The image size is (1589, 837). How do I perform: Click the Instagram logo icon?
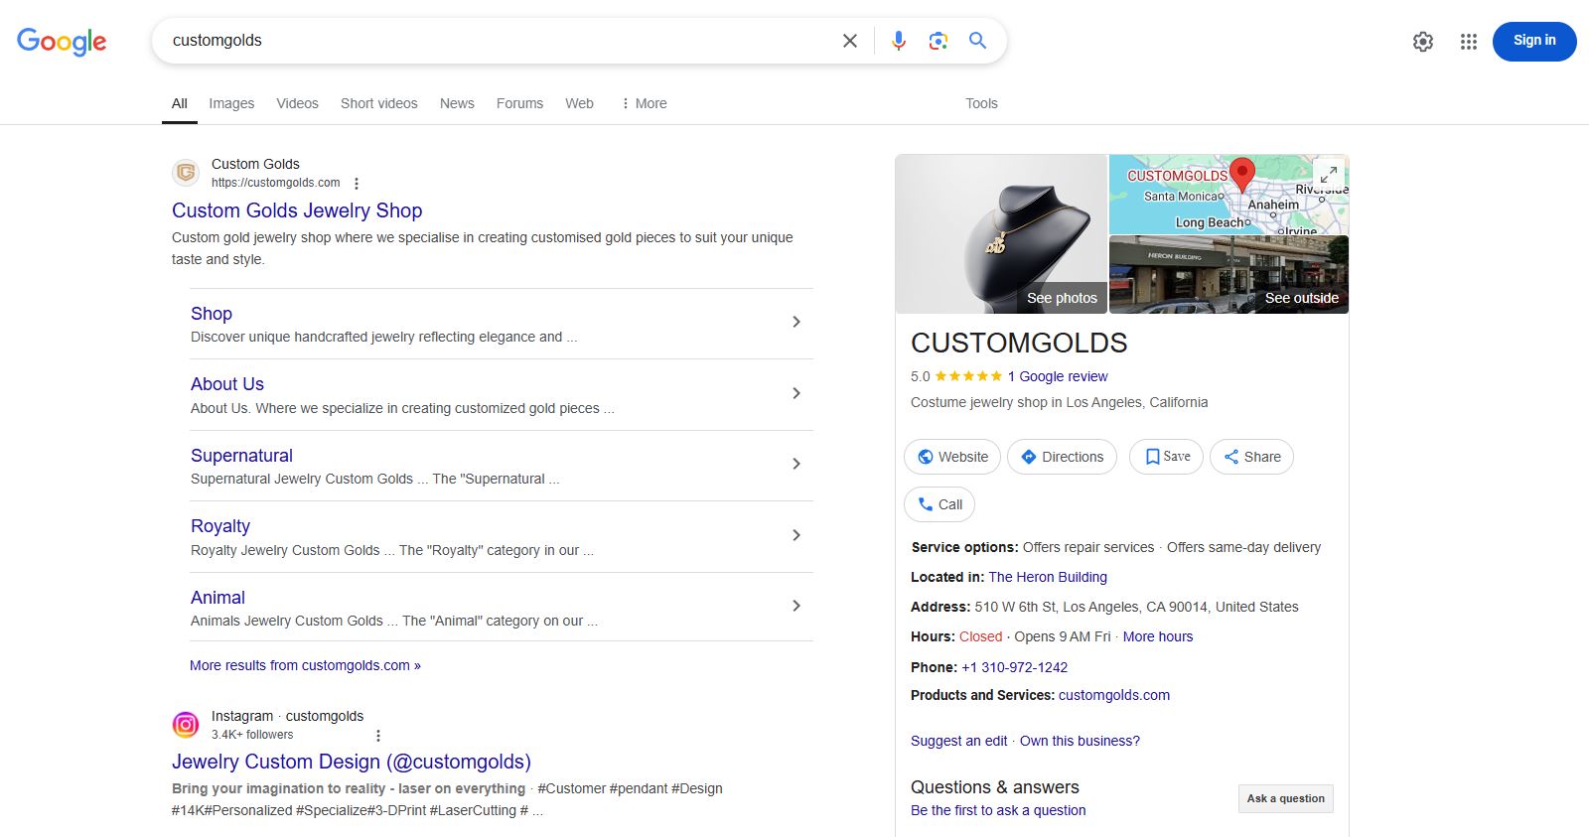186,725
